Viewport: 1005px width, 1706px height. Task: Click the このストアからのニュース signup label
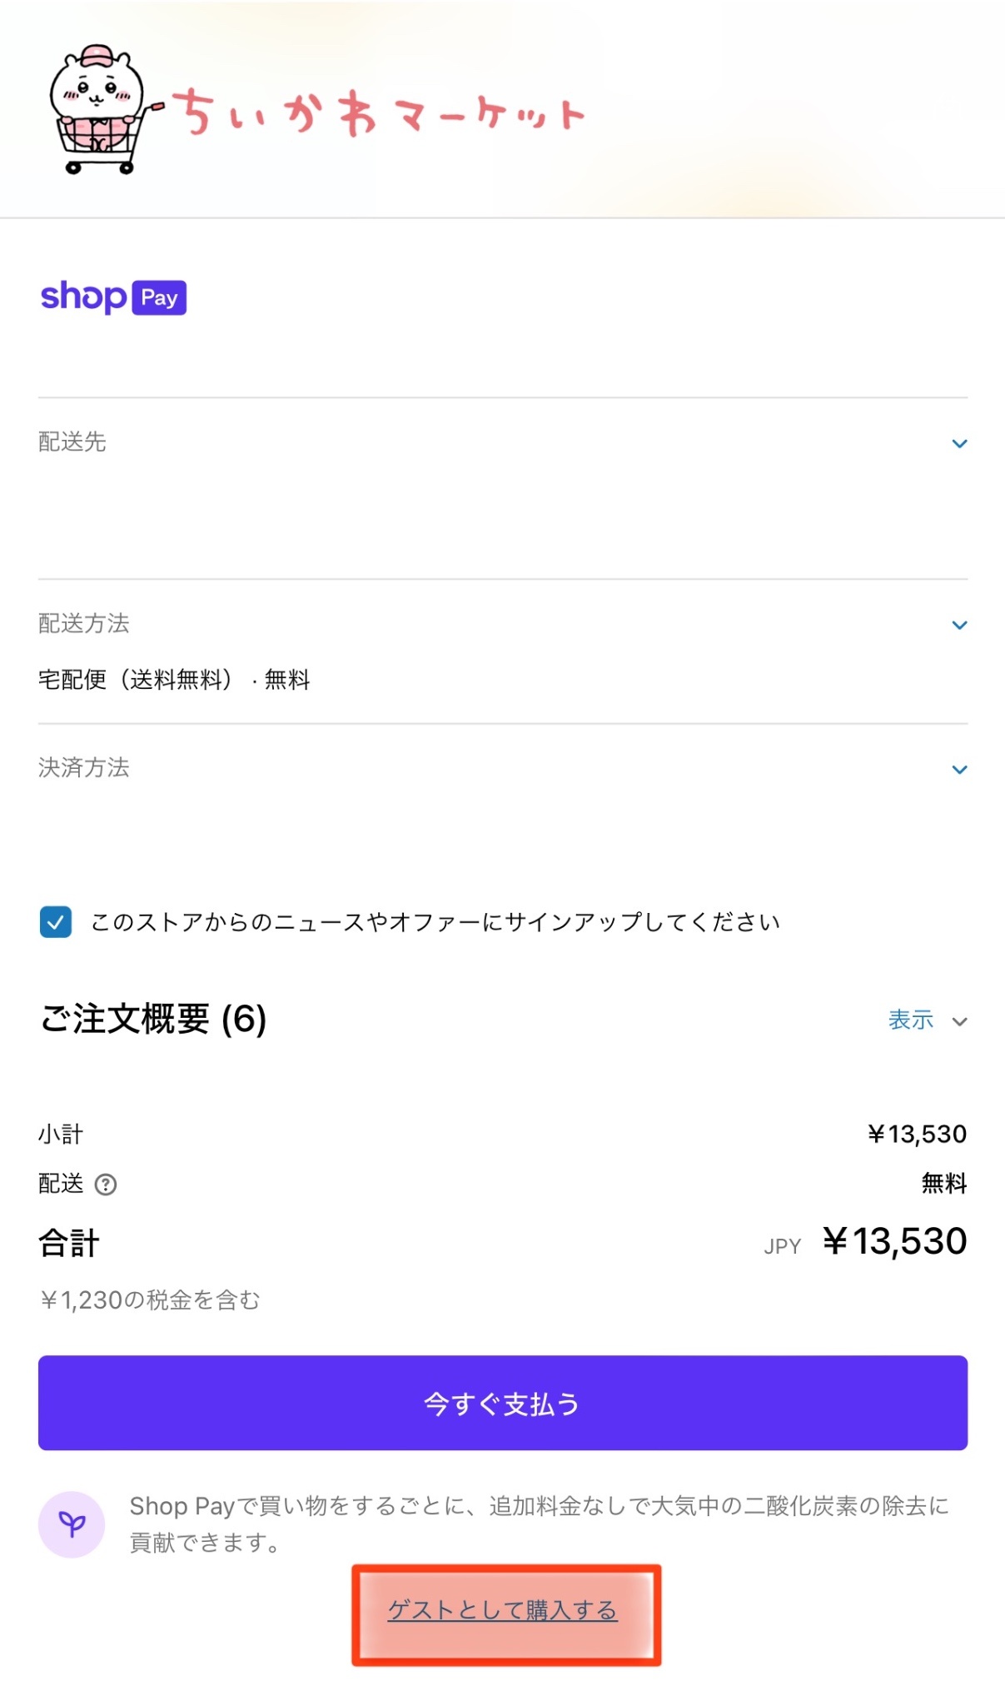tap(435, 922)
